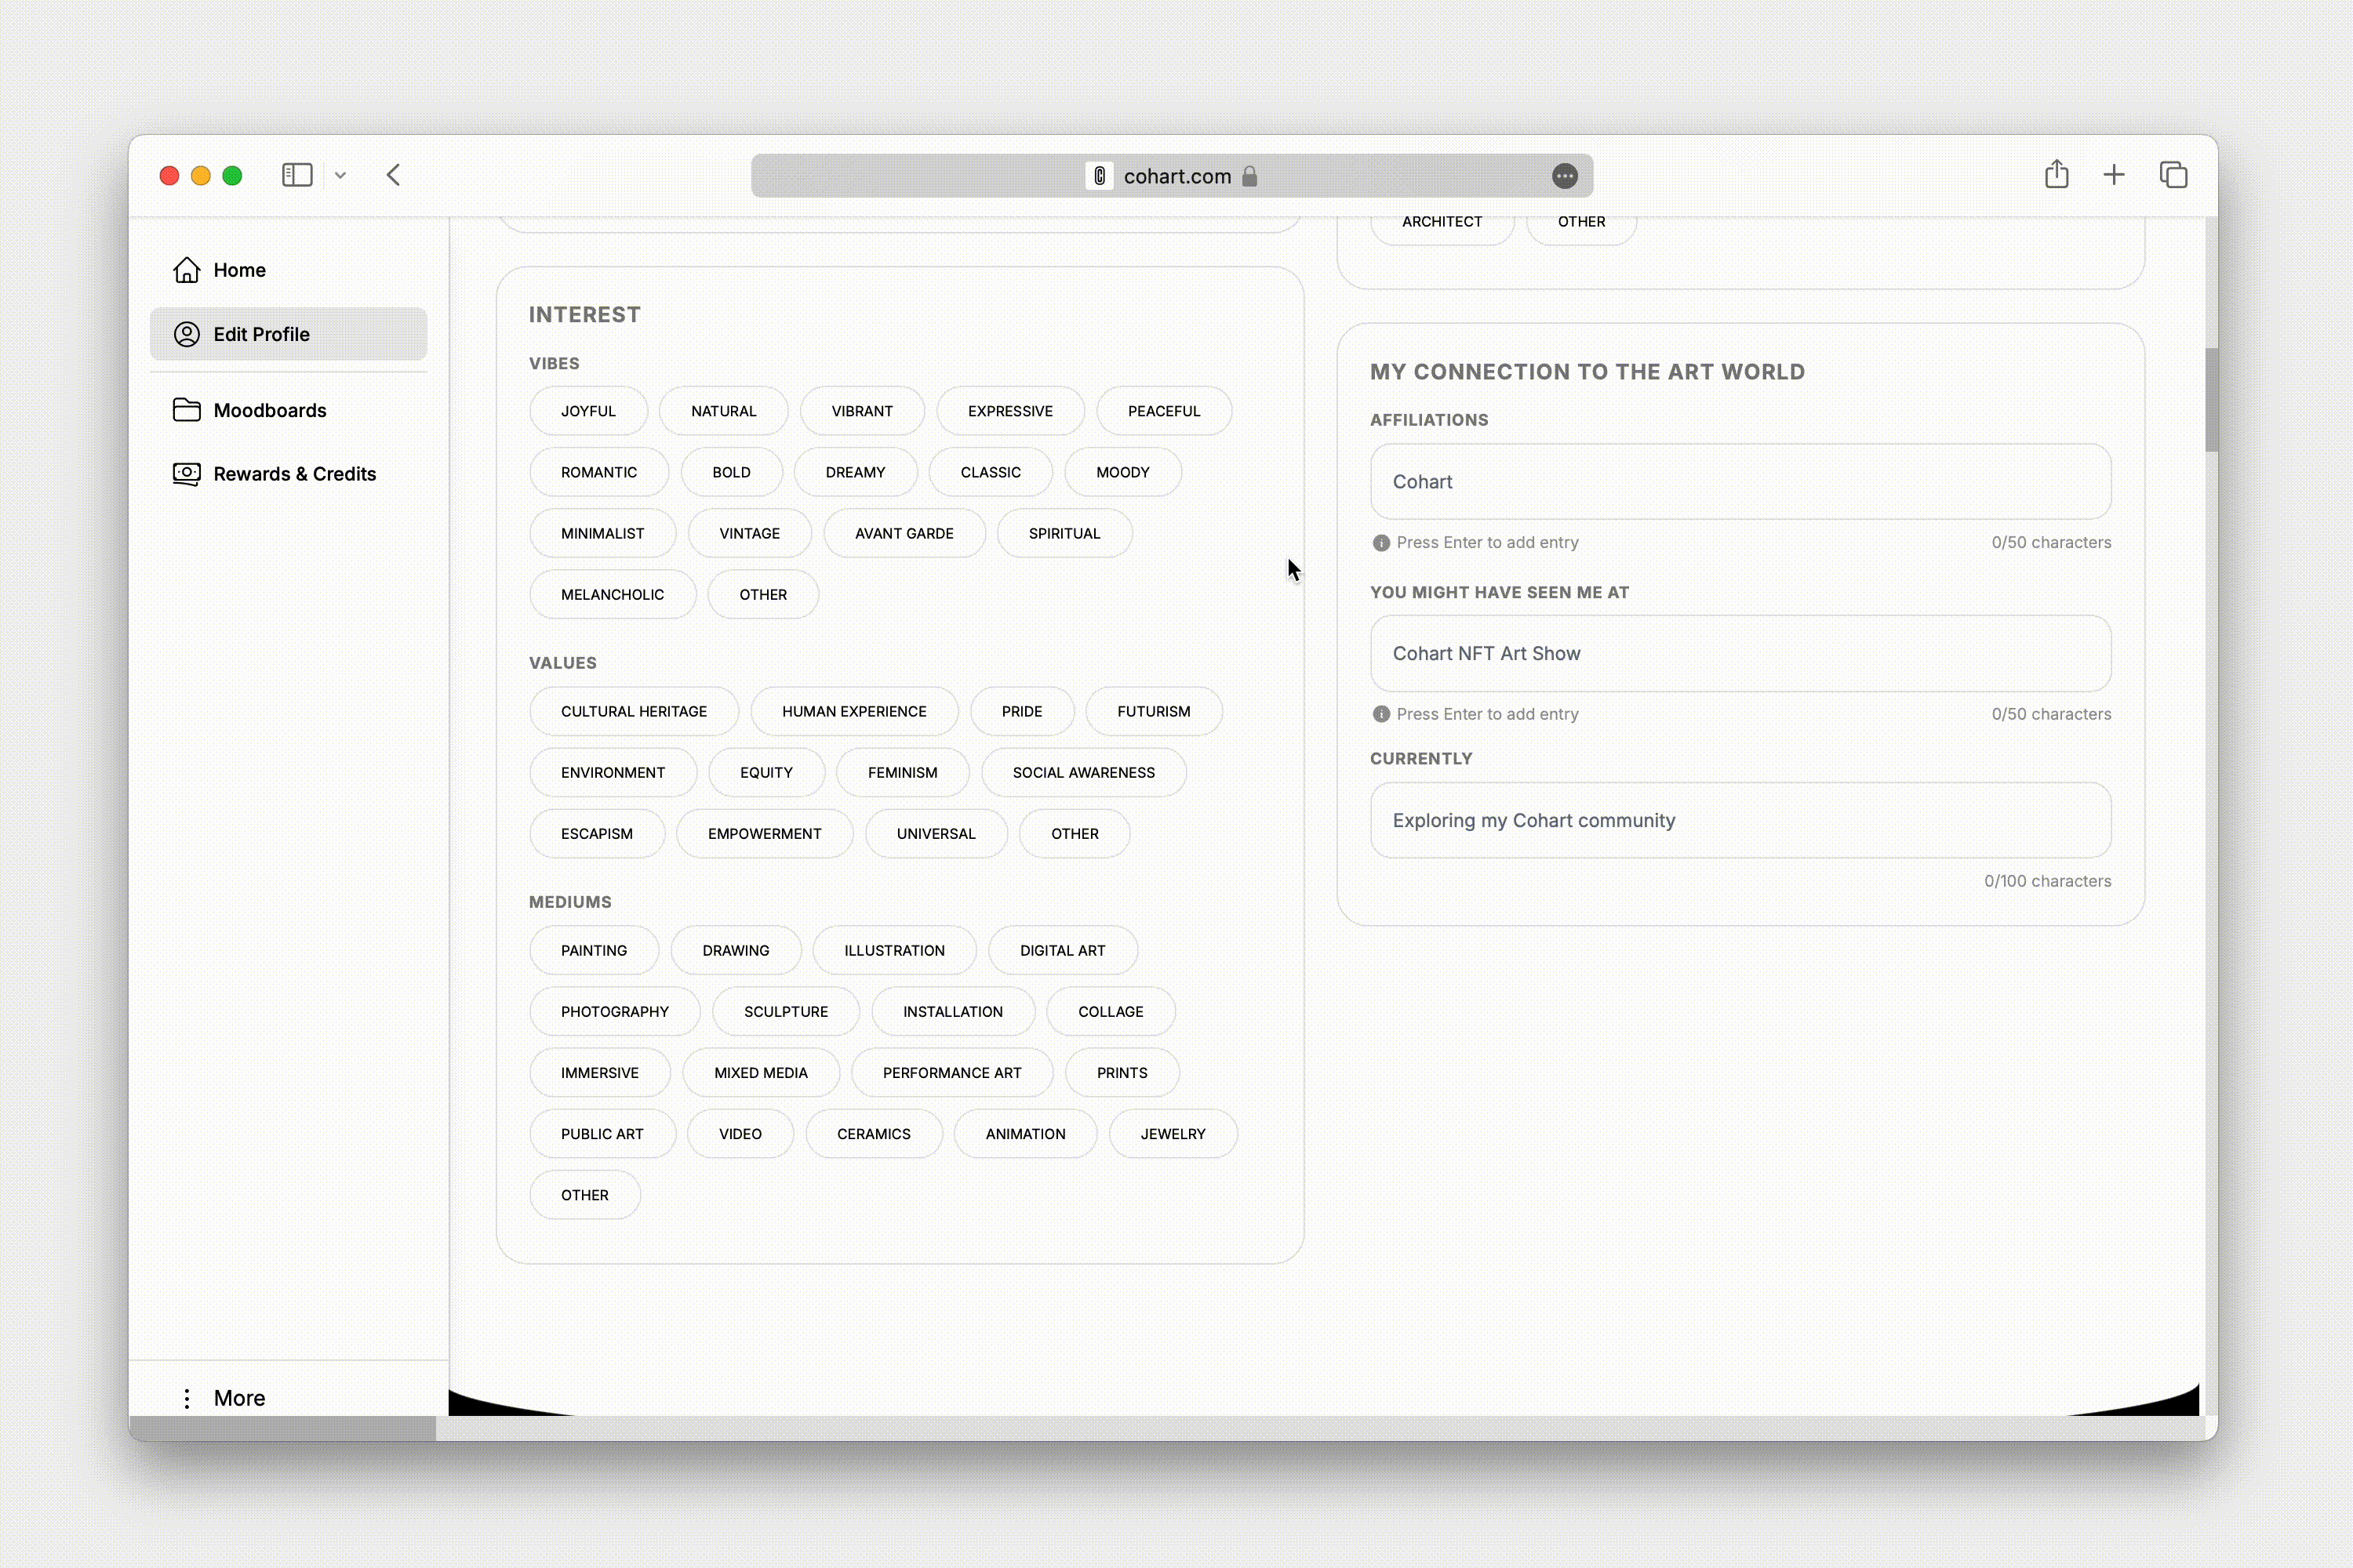Click the Edit Profile icon
This screenshot has width=2353, height=1568.
pyautogui.click(x=187, y=332)
